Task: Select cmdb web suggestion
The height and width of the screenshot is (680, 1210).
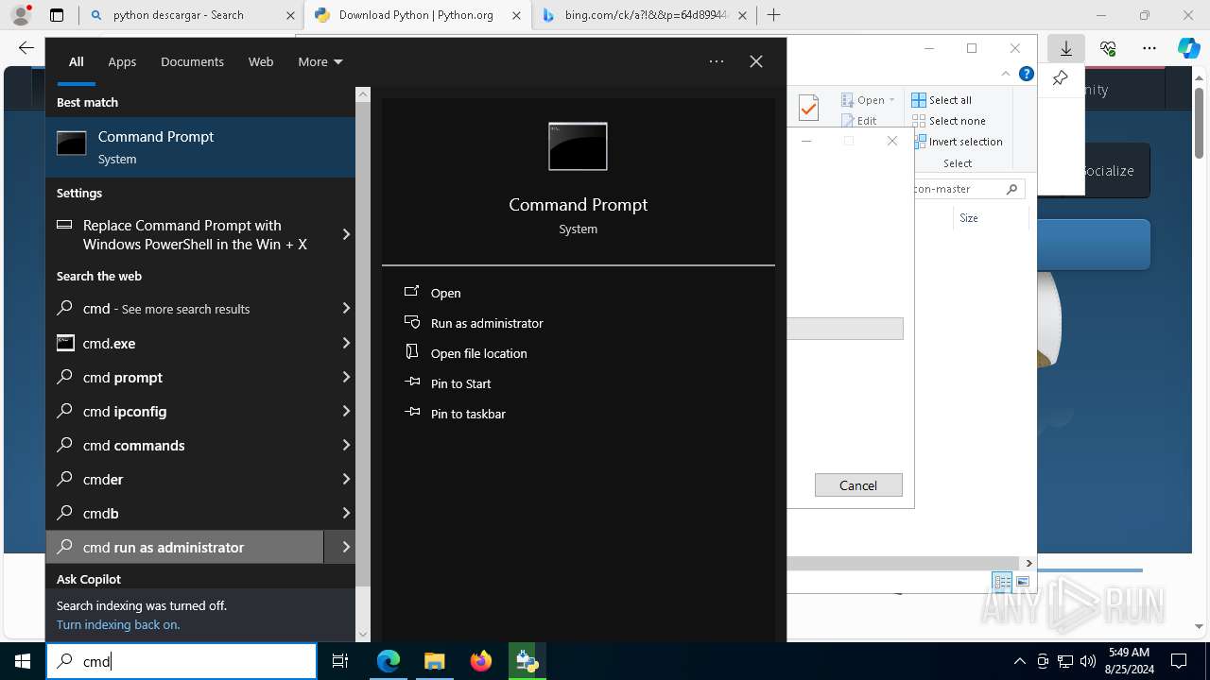Action: [x=185, y=513]
